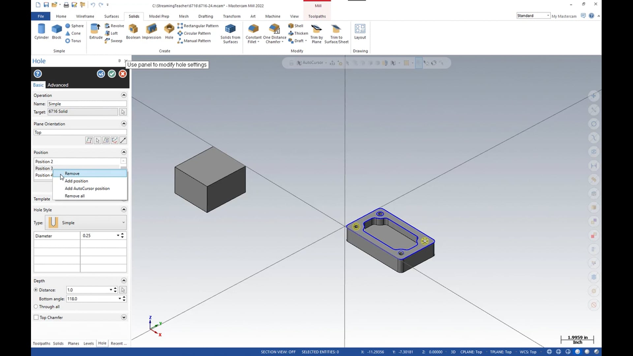Select Remove from context menu

(72, 173)
